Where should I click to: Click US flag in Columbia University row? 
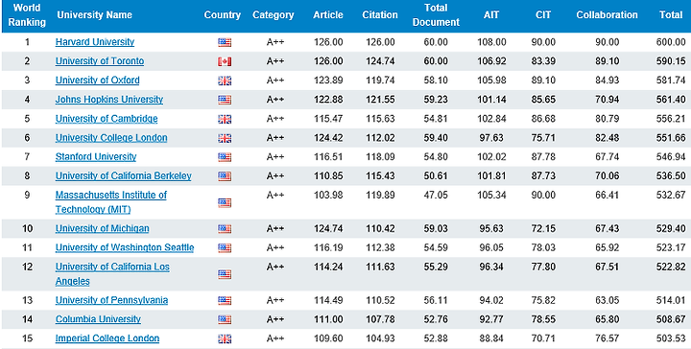[225, 319]
